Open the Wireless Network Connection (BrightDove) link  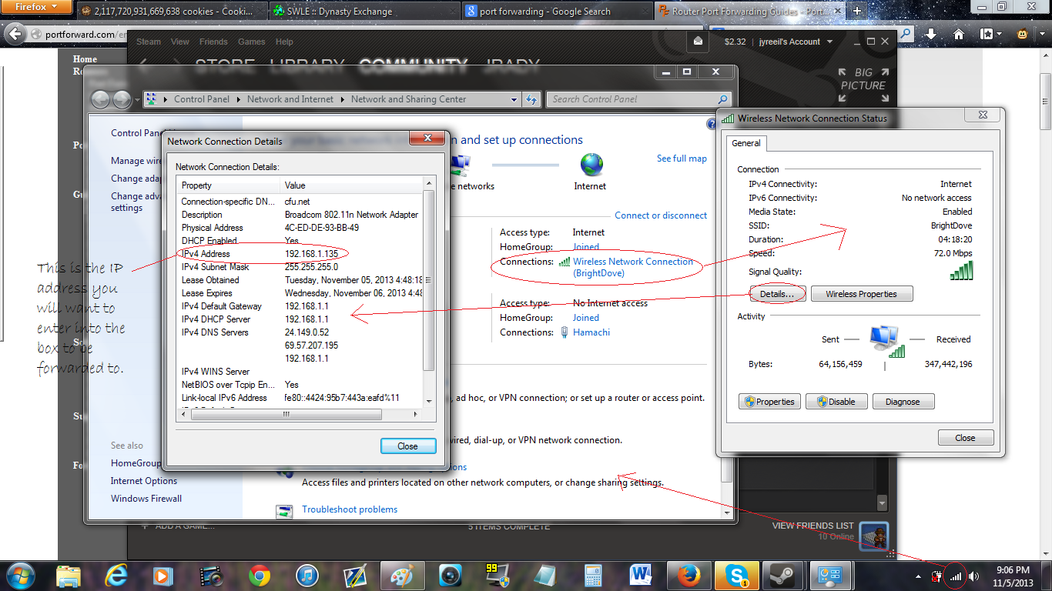(633, 267)
